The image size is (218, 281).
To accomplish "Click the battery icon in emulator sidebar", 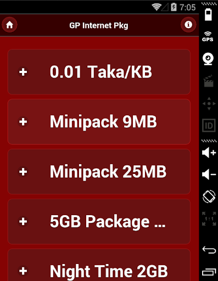I will click(208, 14).
